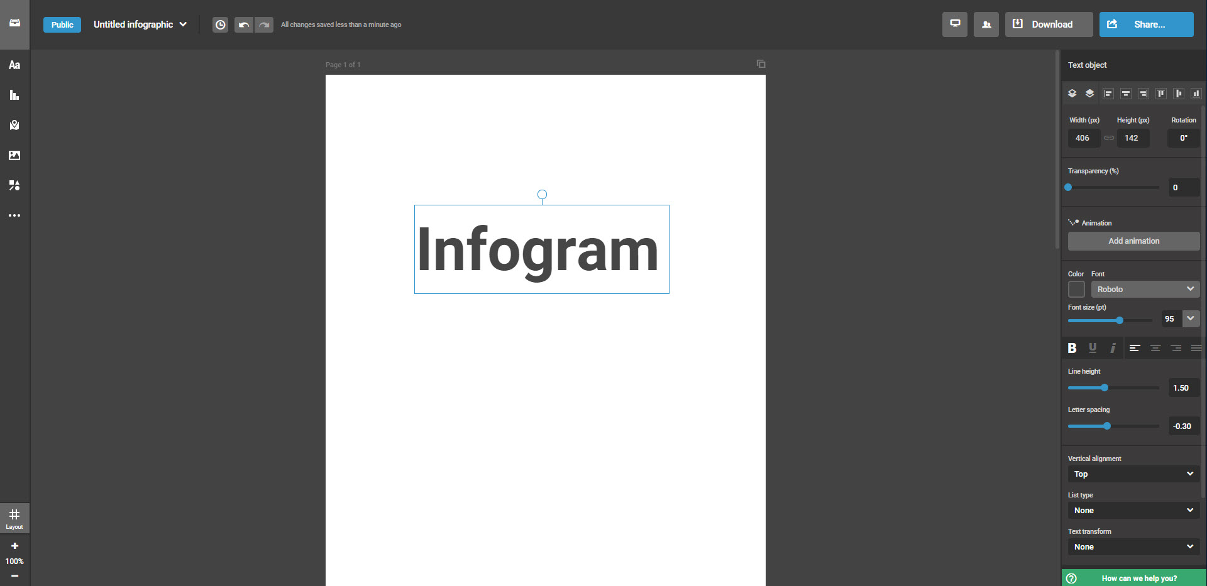This screenshot has height=586, width=1207.
Task: Open the List type dropdown
Action: [1134, 511]
